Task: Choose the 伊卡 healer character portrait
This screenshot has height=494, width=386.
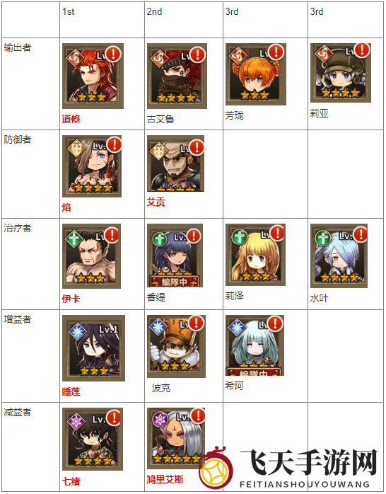Action: (x=91, y=256)
